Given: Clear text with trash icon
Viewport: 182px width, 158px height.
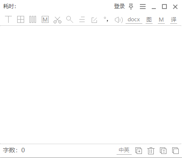Looking at the screenshot, I should (151, 151).
